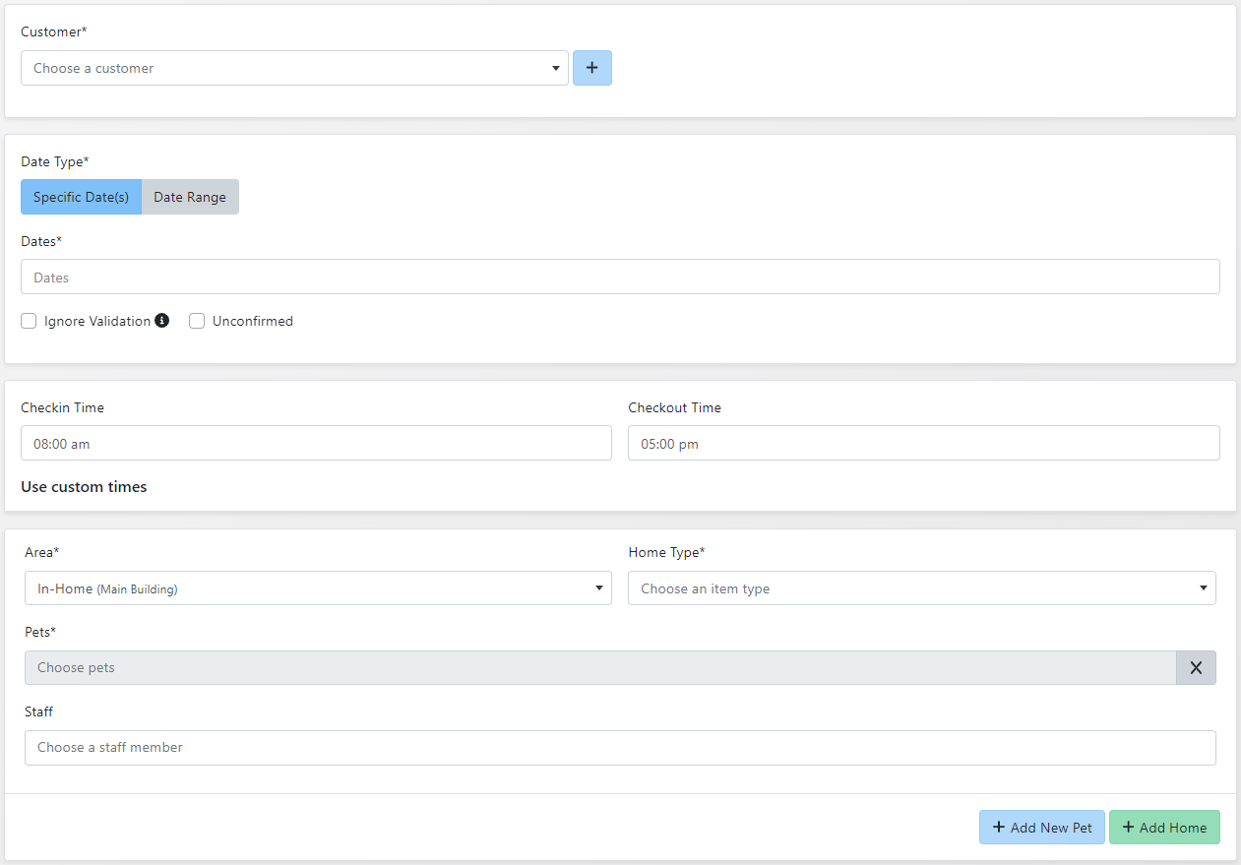Select the Specific Date(s) option
This screenshot has width=1241, height=865.
81,197
